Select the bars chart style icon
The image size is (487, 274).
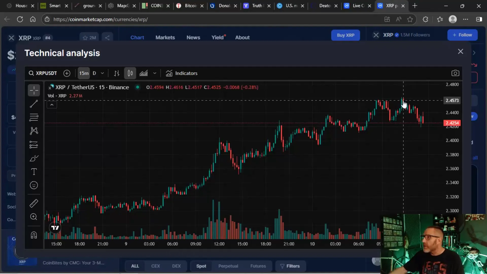[117, 73]
